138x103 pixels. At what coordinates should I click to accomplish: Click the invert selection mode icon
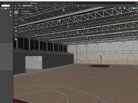pos(29,6)
